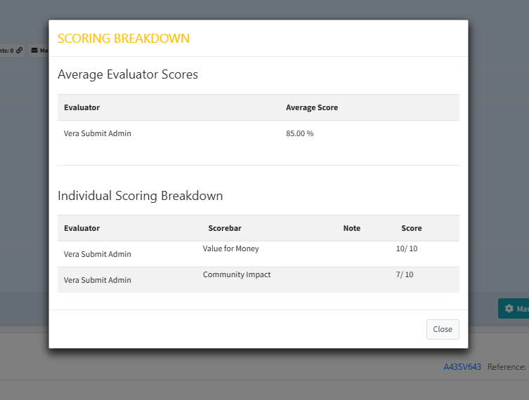The width and height of the screenshot is (529, 400).
Task: Select the Value for Money scorebar cell
Action: point(230,248)
